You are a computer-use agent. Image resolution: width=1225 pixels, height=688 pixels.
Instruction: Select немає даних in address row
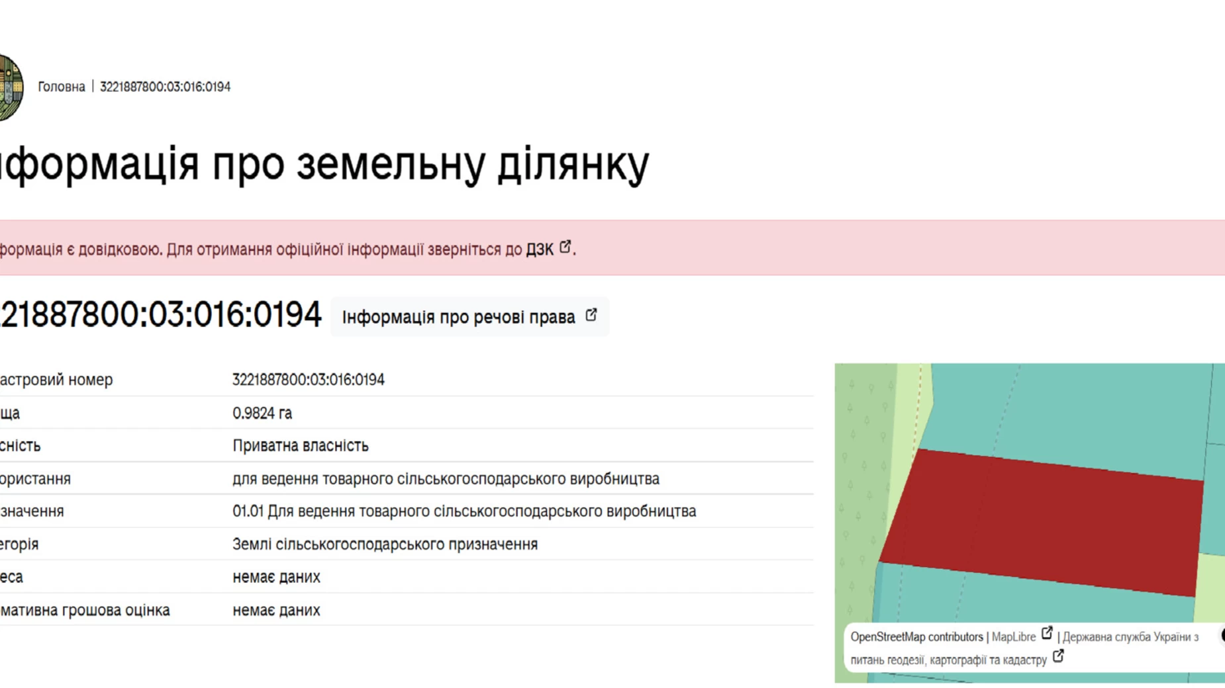[x=276, y=577]
